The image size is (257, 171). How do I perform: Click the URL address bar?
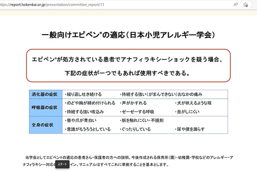point(107,4)
